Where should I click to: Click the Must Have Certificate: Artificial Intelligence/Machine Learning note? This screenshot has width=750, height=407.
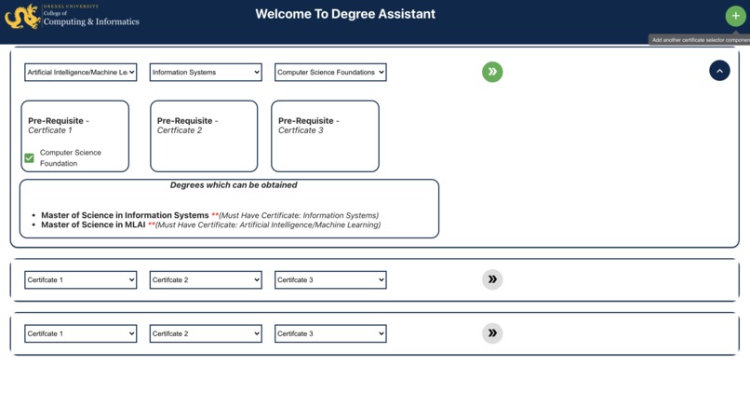point(268,225)
